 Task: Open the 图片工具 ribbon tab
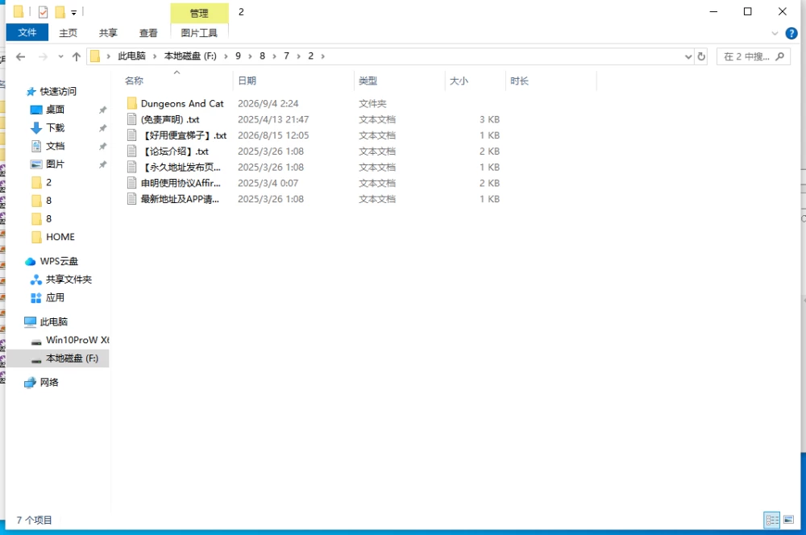(199, 33)
